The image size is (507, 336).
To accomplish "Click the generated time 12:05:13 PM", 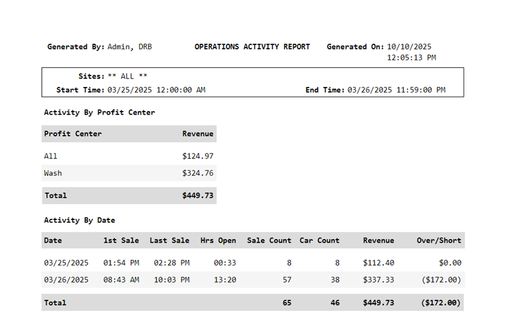I will point(411,58).
